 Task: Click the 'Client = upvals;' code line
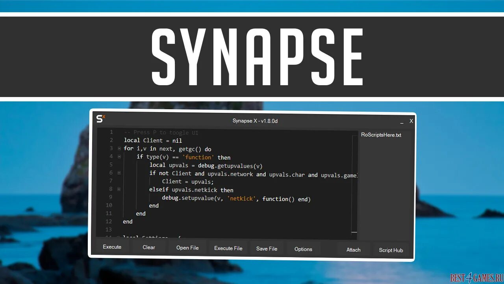188,181
